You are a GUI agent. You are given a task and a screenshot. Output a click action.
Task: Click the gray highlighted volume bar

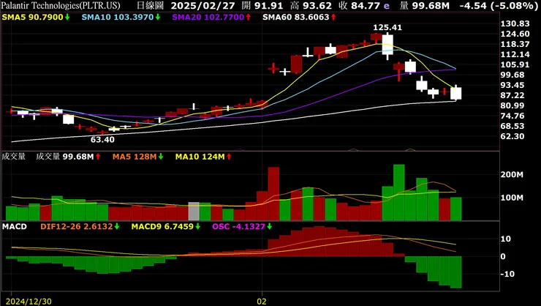(x=194, y=212)
